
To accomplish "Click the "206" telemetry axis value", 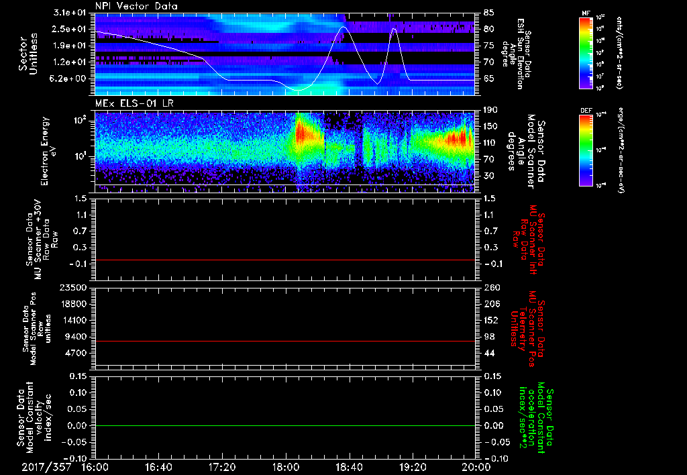I will click(492, 304).
